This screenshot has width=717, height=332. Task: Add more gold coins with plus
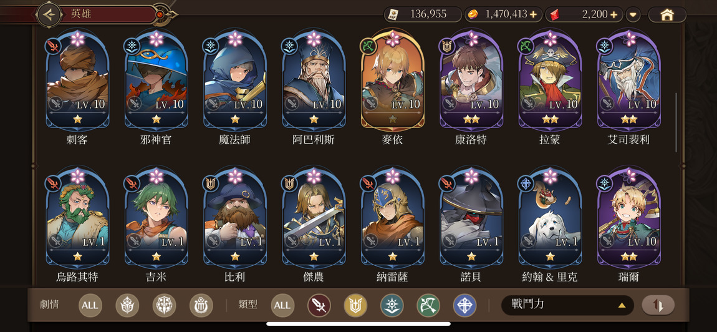tap(533, 14)
